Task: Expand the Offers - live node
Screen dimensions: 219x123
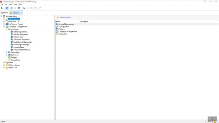Action: pos(4,68)
